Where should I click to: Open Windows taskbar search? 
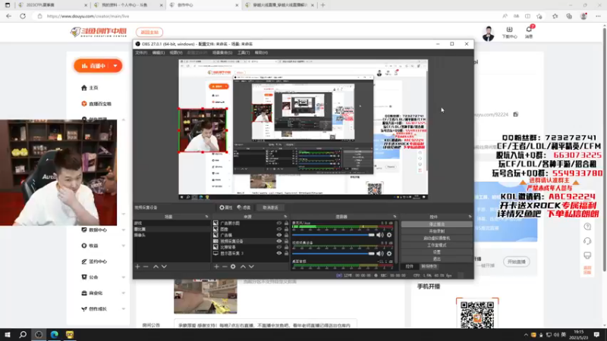point(23,334)
